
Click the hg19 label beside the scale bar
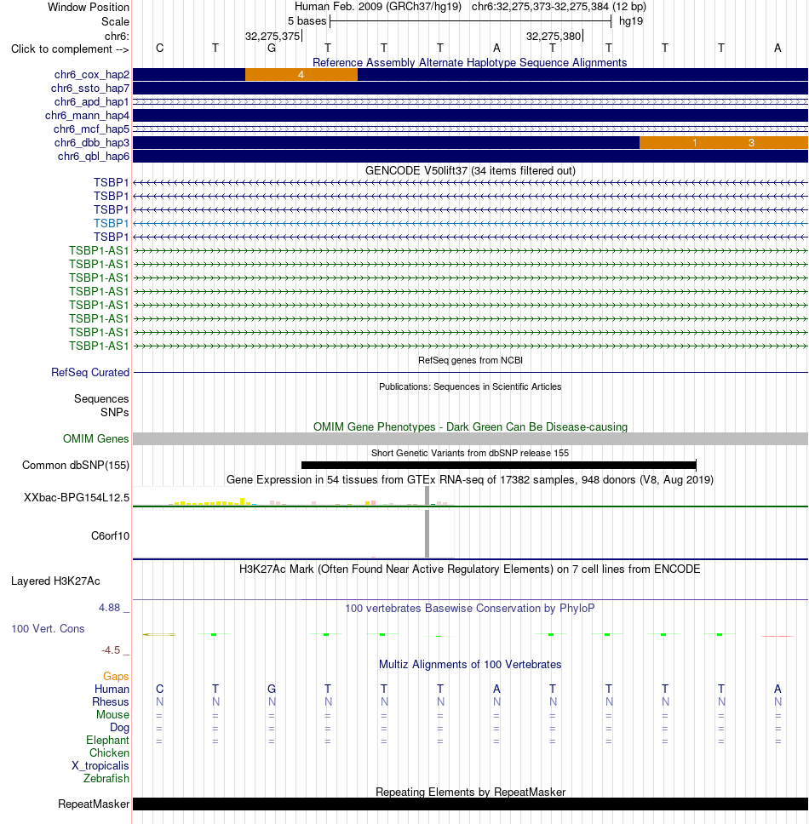coord(631,21)
